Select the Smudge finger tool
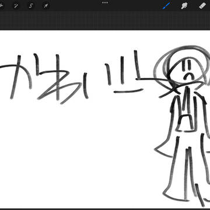 [184, 6]
